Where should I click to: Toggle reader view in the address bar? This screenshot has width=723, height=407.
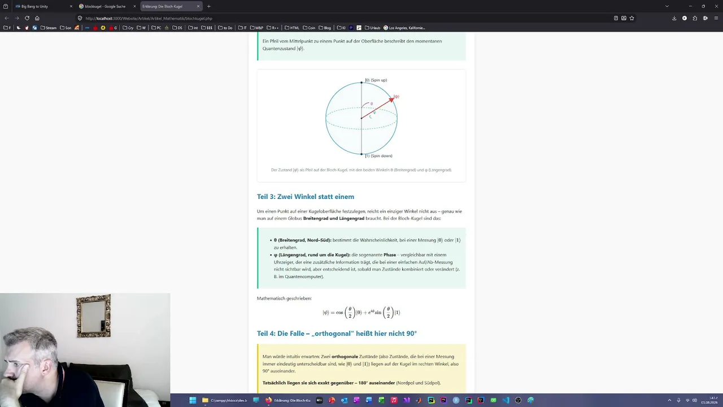click(x=616, y=18)
